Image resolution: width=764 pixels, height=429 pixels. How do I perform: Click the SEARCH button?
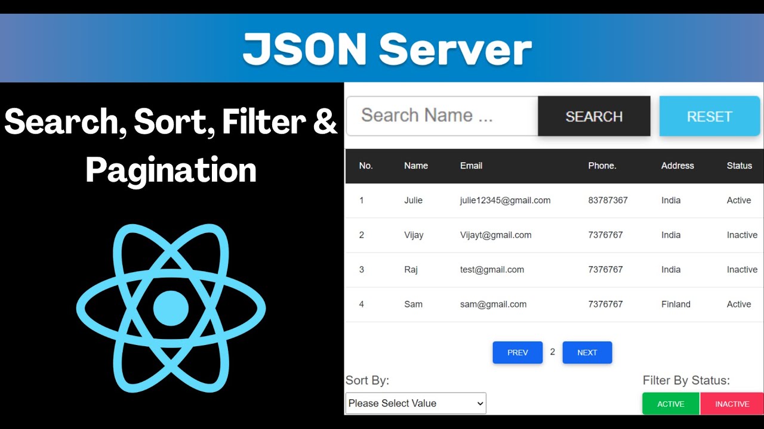tap(594, 116)
